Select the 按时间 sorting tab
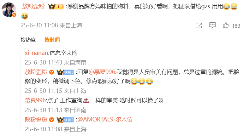This screenshot has height=135, width=243. (52, 40)
